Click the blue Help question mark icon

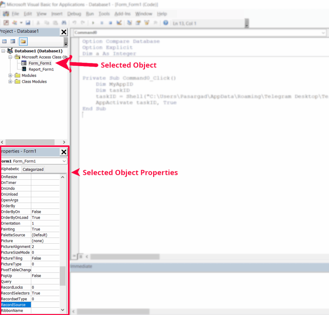pyautogui.click(x=165, y=23)
